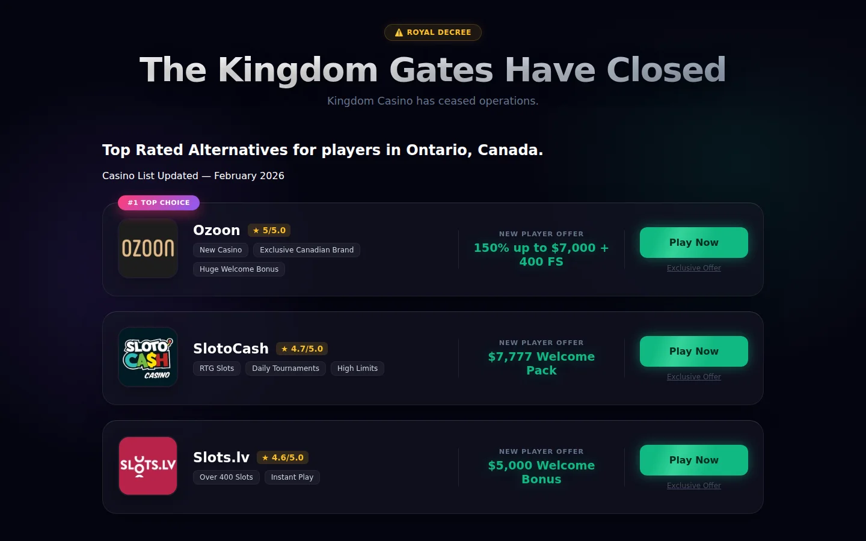Open the Exclusive Offer link under Ozoon

(x=693, y=267)
